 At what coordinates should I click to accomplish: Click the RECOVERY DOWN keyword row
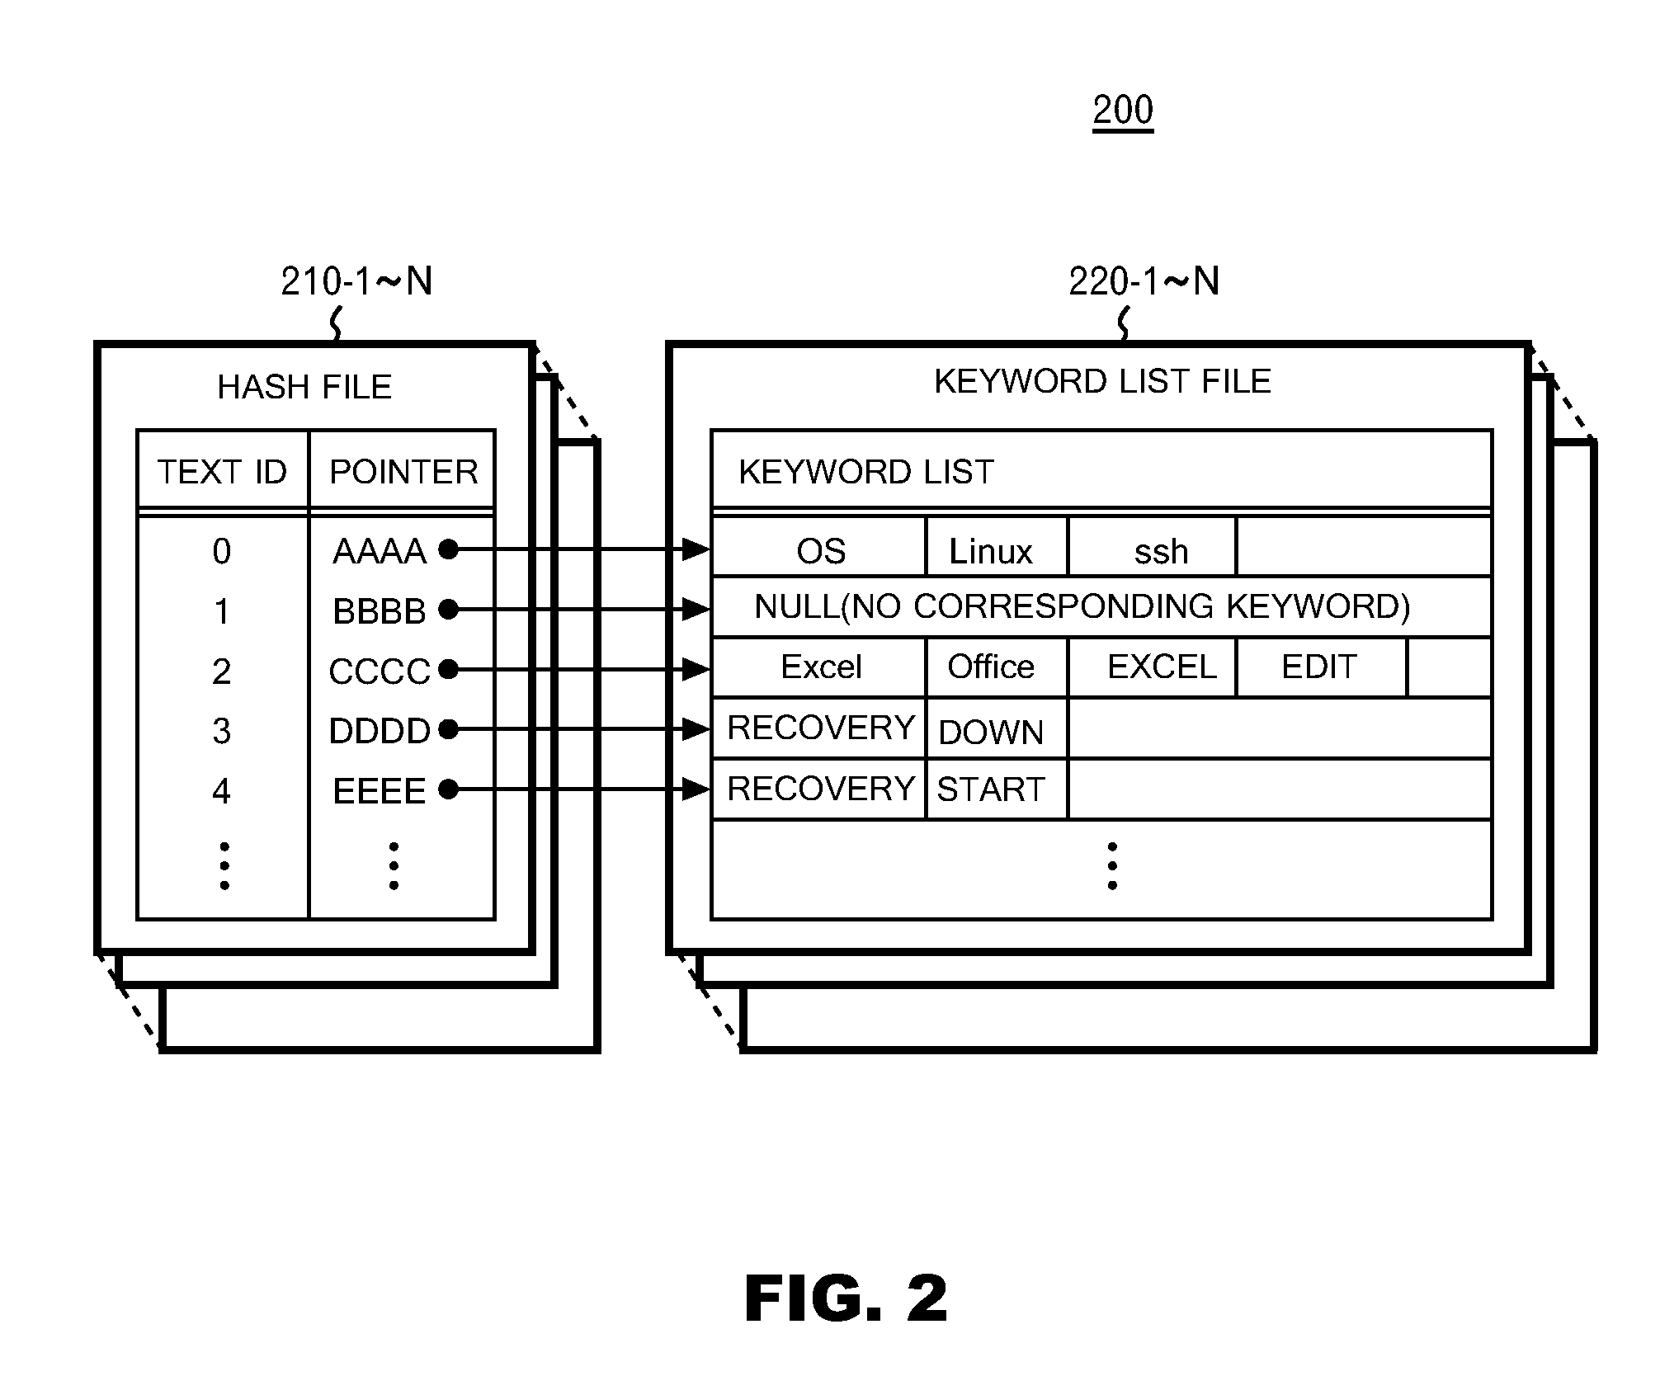tap(957, 704)
